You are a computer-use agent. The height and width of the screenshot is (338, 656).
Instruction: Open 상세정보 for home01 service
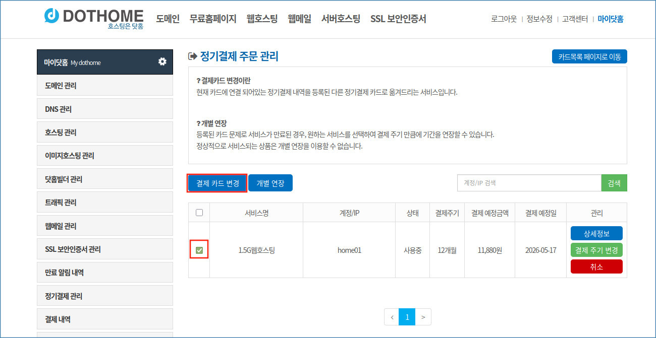pyautogui.click(x=596, y=233)
